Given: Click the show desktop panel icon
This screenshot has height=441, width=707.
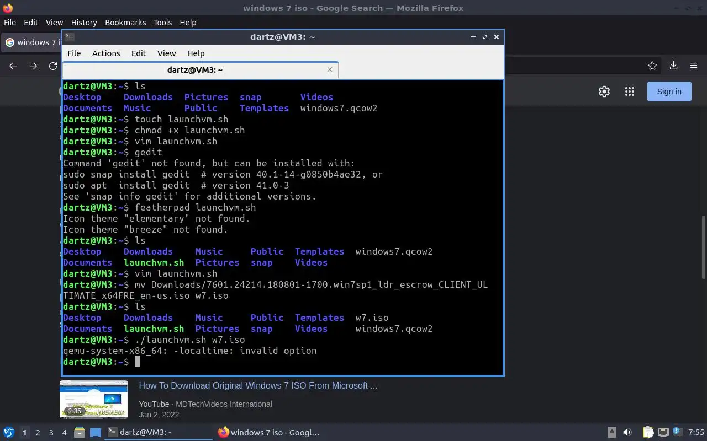Looking at the screenshot, I should click(96, 433).
